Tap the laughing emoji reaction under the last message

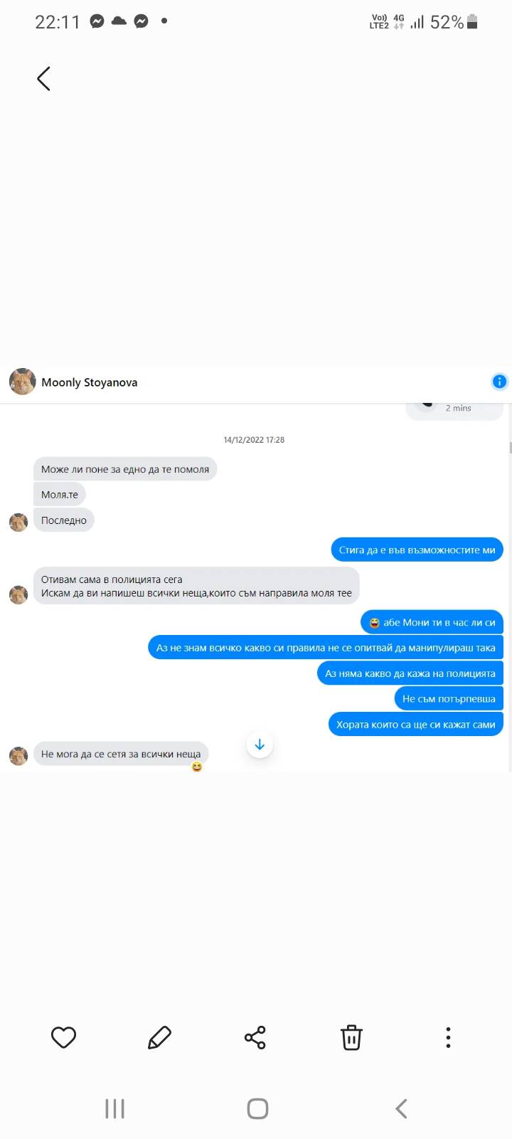[x=197, y=767]
